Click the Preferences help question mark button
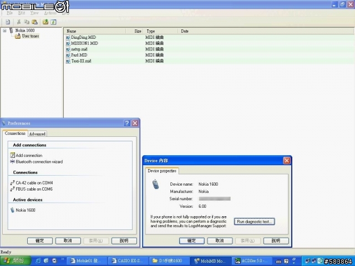355x266 pixels. (127, 123)
